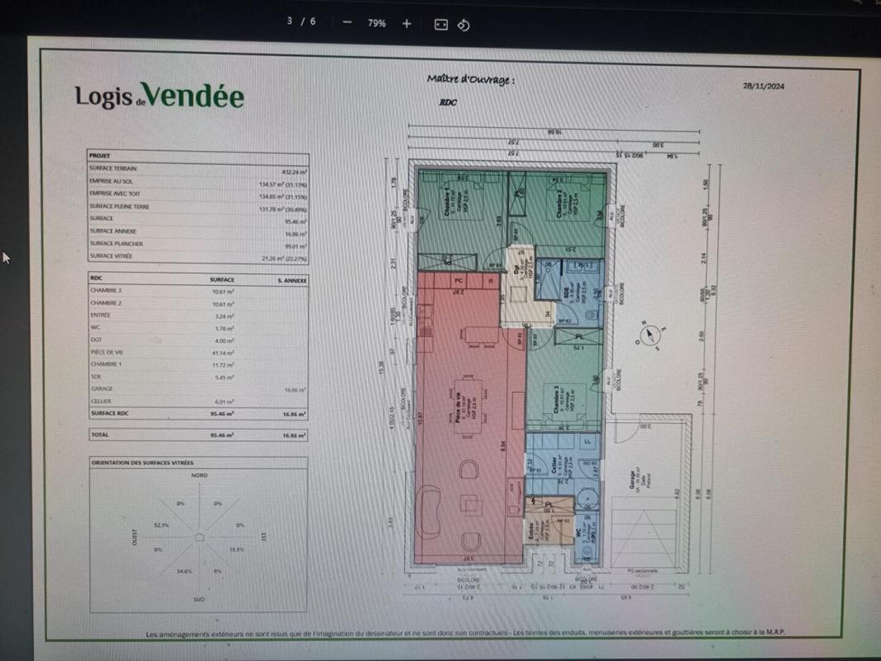
Task: Click the north compass symbol on plan
Action: tap(650, 335)
